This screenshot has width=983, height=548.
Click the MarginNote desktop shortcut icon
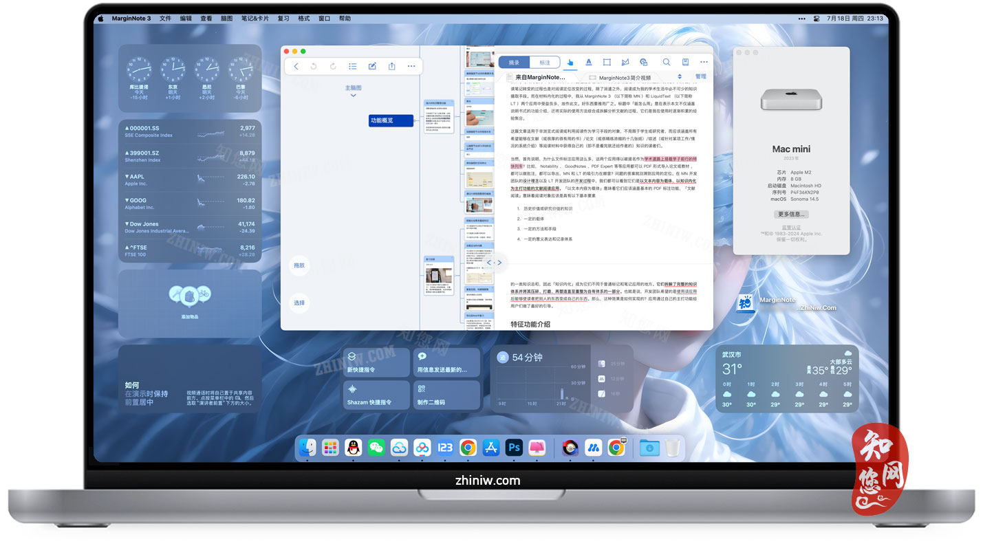pos(745,303)
